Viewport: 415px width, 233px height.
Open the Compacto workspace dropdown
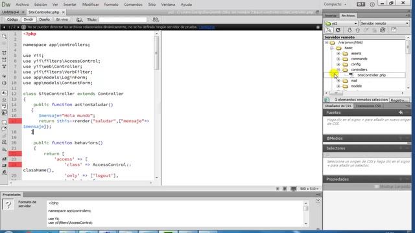pyautogui.click(x=335, y=5)
